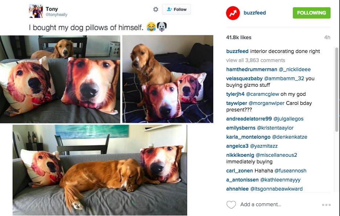Open the sleeping dog on couch photo
Image resolution: width=340 pixels, height=216 pixels.
[x=100, y=170]
